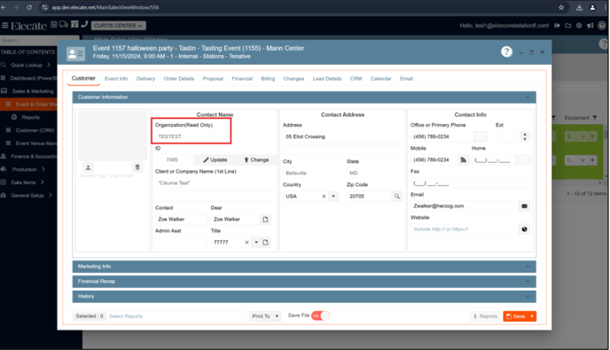Image resolution: width=610 pixels, height=350 pixels.
Task: Open the hamburger menu beside Elecate logo
Action: [4, 26]
